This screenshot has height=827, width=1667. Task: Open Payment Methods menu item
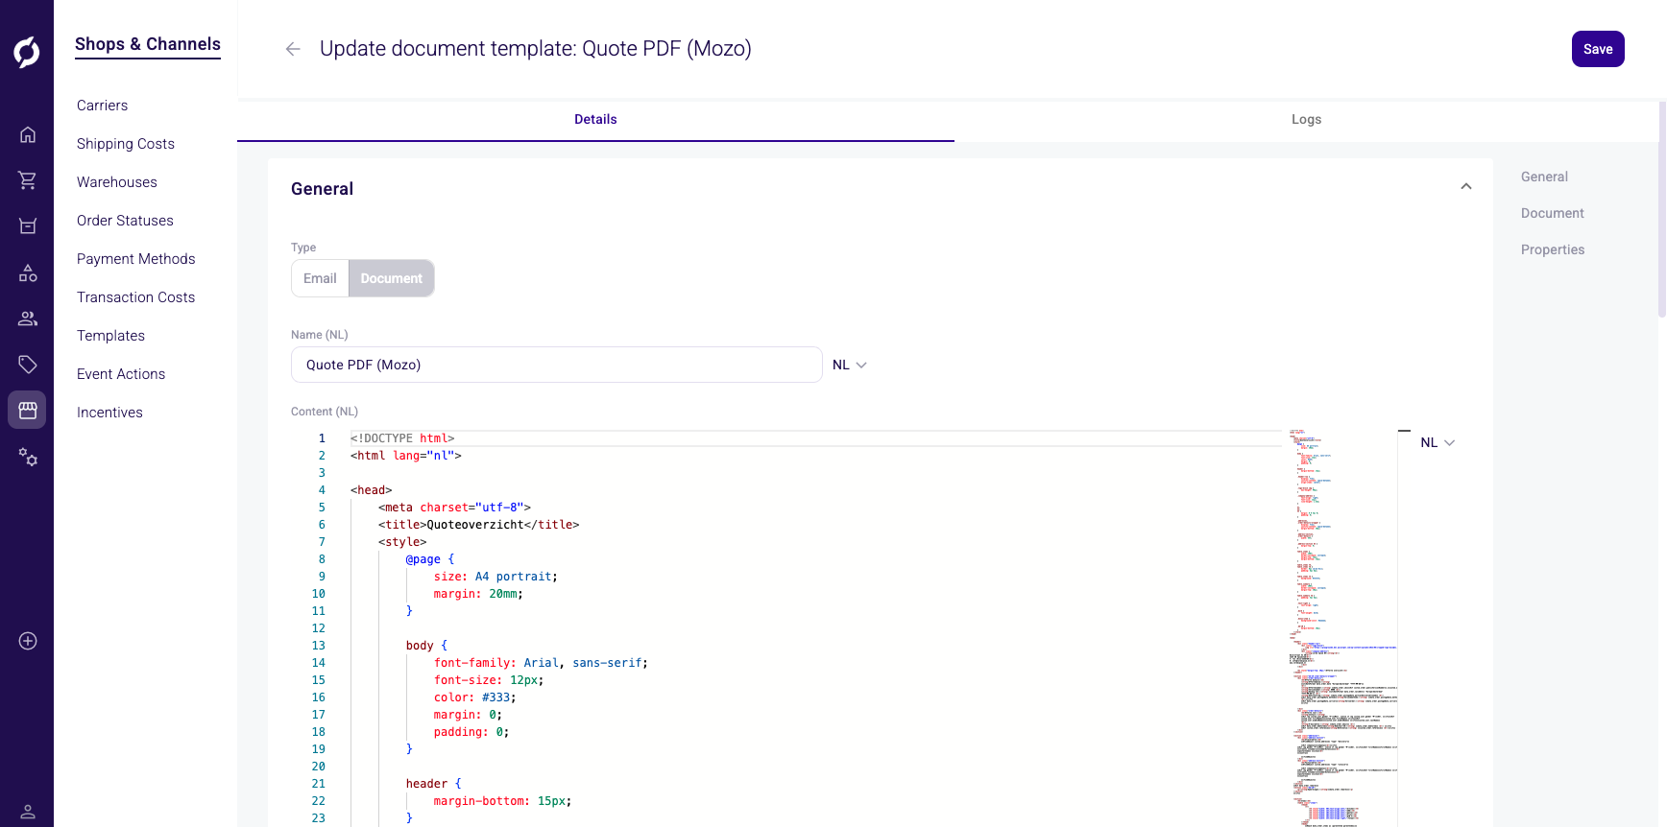coord(135,259)
